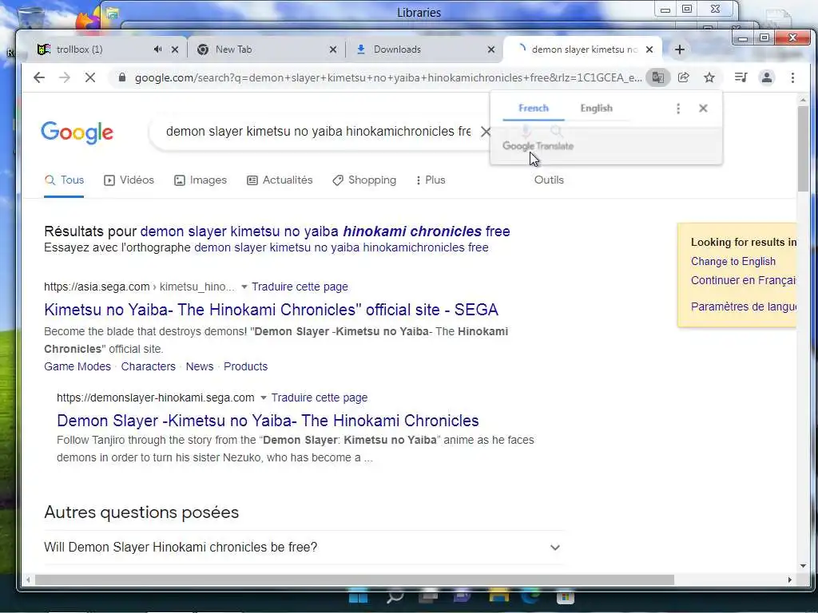This screenshot has height=613, width=818.
Task: Go back using the browser back arrow
Action: coord(39,77)
